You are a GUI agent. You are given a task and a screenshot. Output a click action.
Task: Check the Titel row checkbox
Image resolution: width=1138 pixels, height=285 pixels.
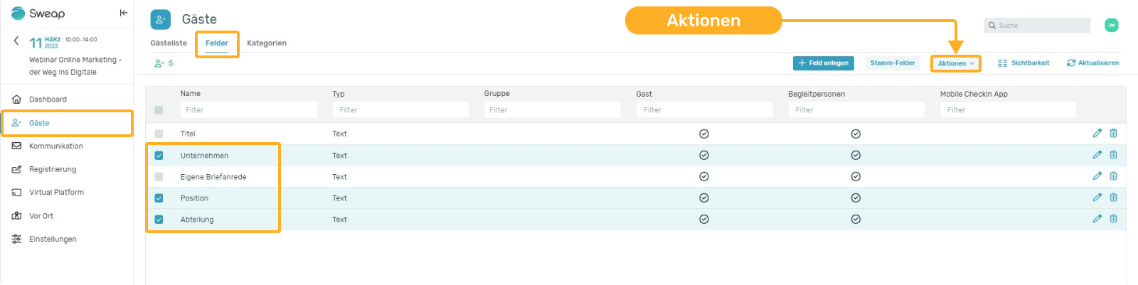(159, 134)
